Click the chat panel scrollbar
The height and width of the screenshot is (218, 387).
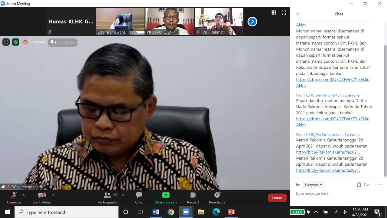[385, 109]
